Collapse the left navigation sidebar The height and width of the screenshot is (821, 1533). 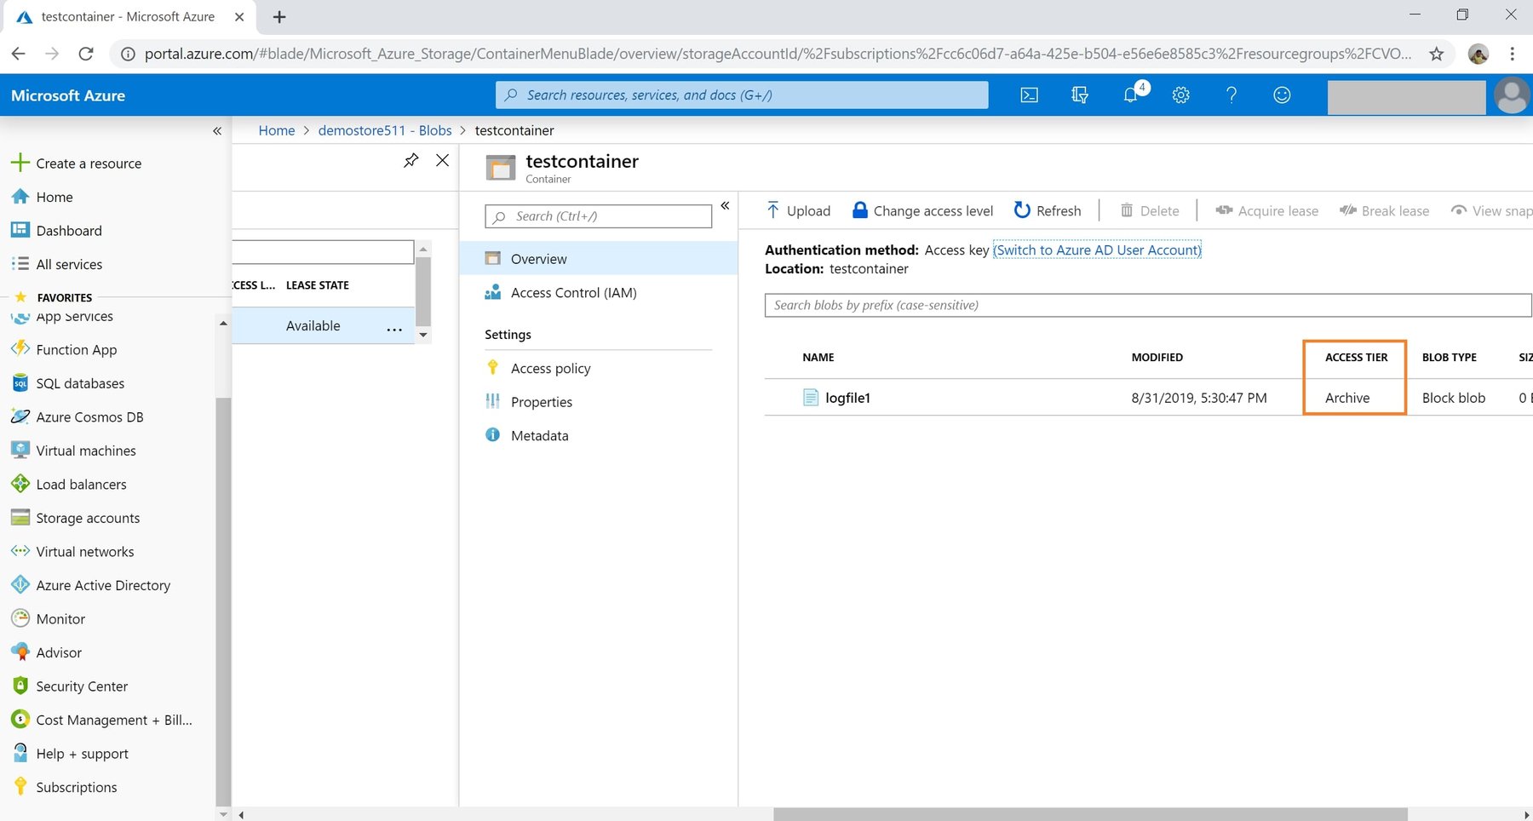tap(216, 130)
